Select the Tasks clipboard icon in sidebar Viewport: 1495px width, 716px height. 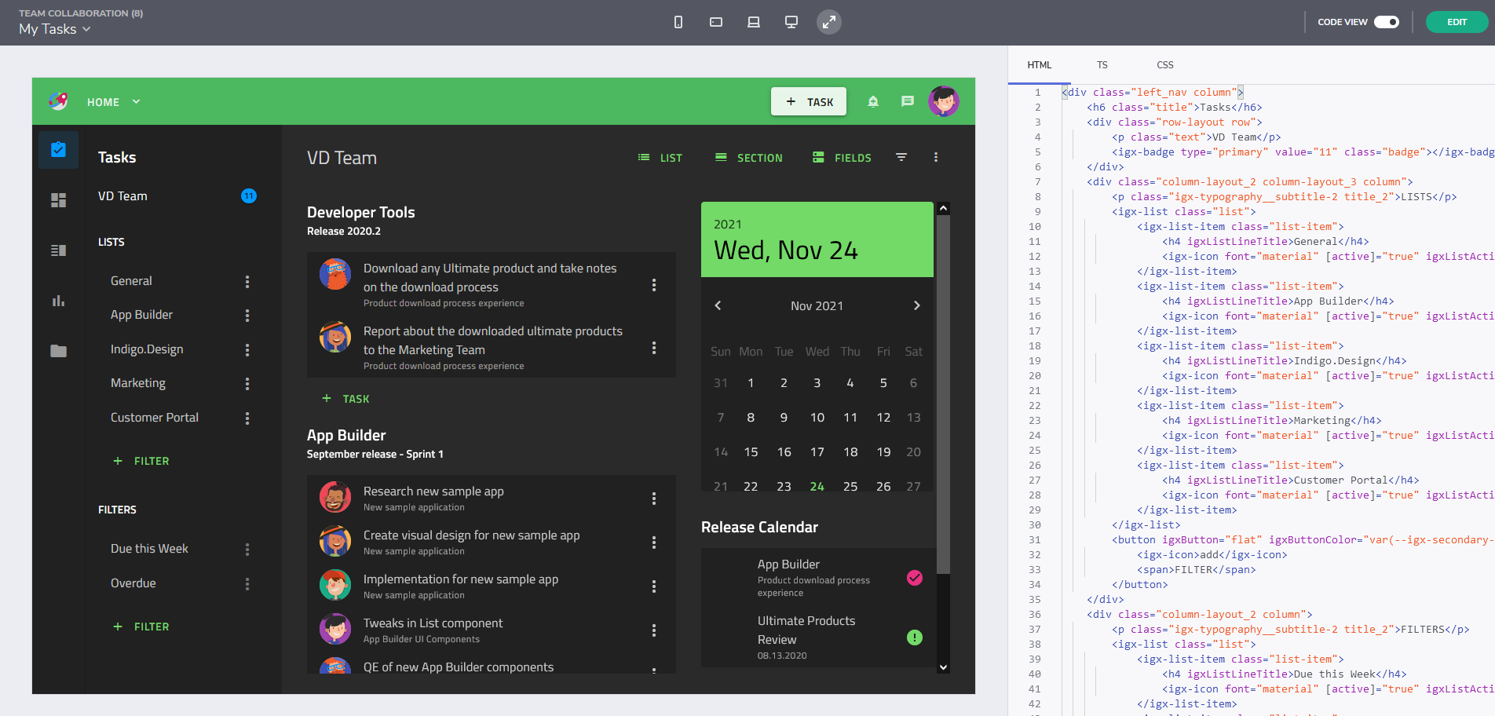(x=58, y=149)
